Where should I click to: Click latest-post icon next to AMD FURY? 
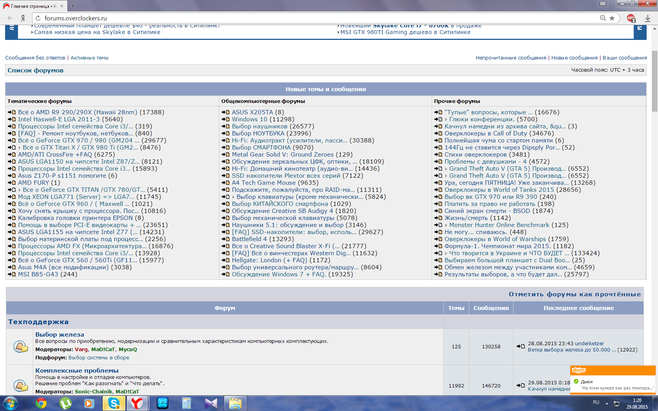(12, 183)
